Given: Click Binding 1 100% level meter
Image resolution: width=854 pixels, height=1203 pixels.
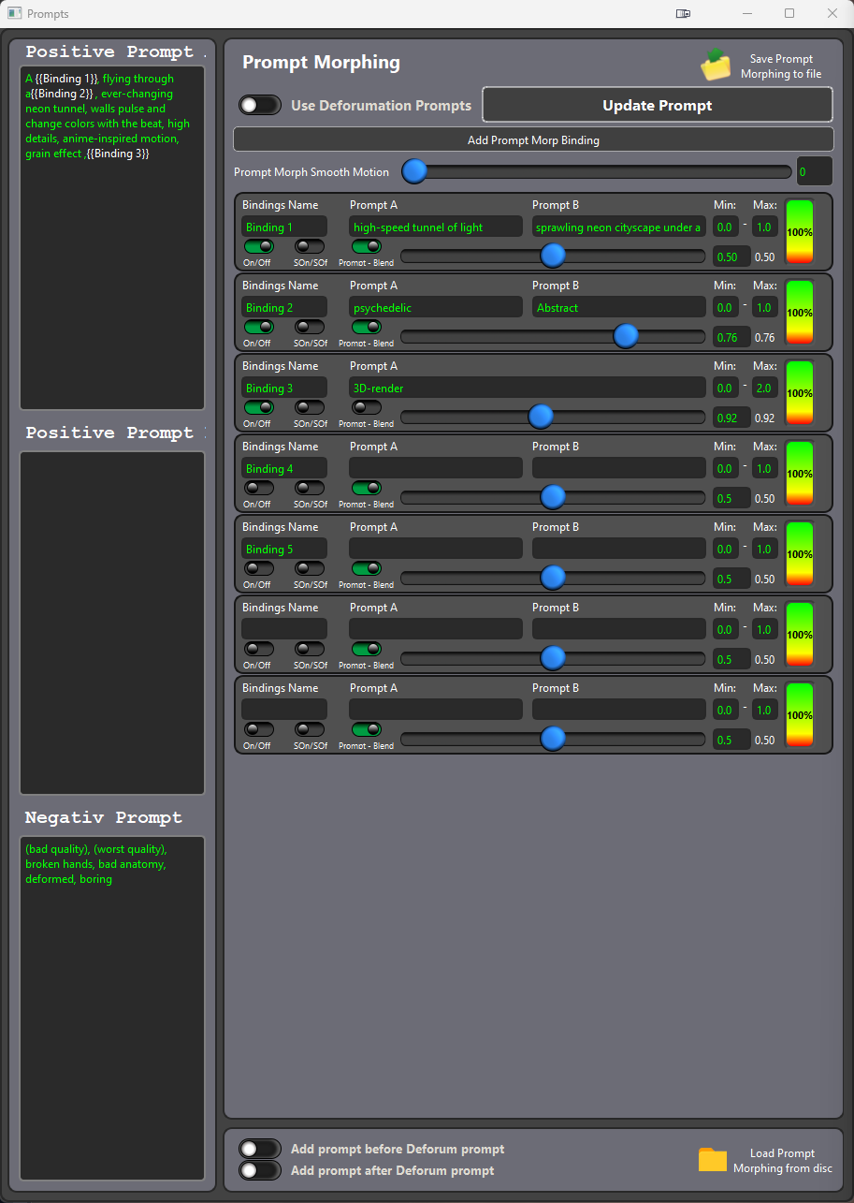Looking at the screenshot, I should tap(799, 231).
